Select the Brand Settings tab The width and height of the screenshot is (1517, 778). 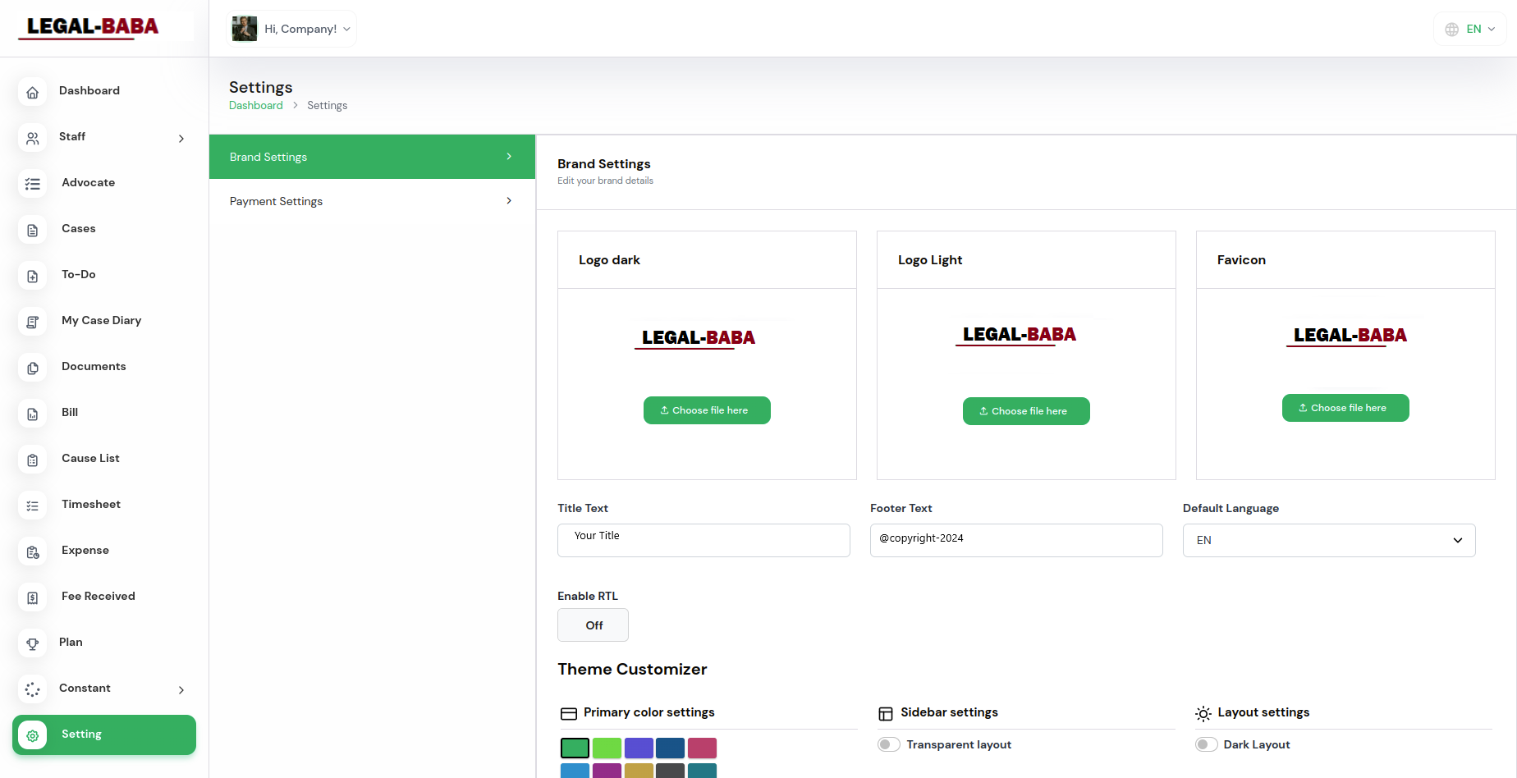pos(372,157)
